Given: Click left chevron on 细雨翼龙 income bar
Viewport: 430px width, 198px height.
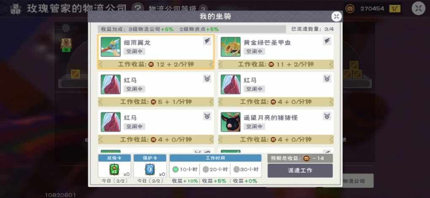Looking at the screenshot, I should pyautogui.click(x=100, y=65).
